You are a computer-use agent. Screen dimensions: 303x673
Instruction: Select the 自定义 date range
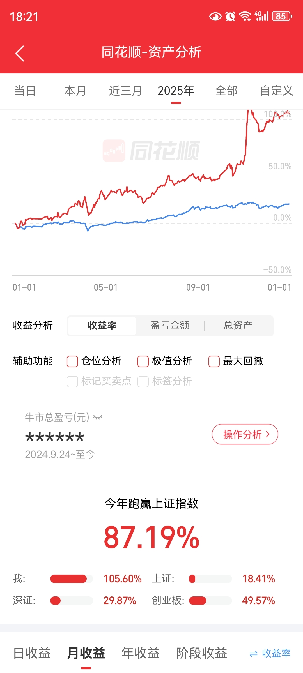[x=277, y=91]
